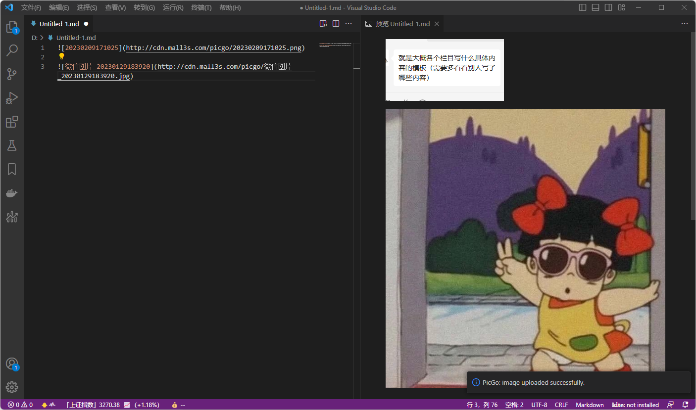
Task: Open the Docker whale view
Action: coord(12,193)
